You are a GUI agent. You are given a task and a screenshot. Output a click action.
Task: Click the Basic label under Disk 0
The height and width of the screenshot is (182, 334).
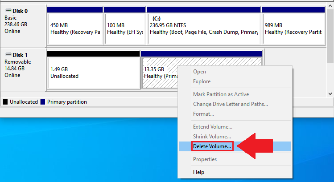10,18
